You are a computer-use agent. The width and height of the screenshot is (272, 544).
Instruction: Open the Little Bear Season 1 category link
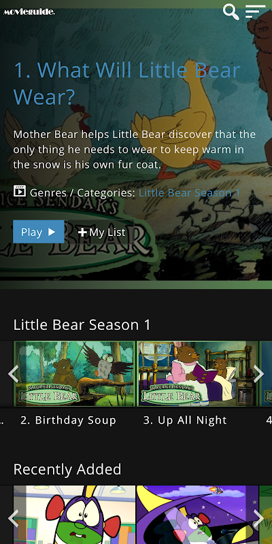coord(190,193)
